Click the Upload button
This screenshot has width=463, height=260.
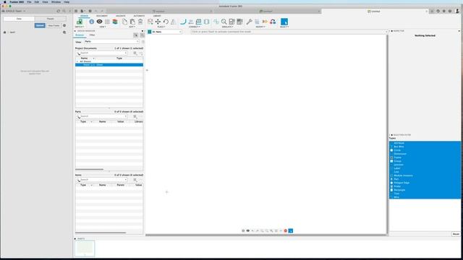click(40, 25)
